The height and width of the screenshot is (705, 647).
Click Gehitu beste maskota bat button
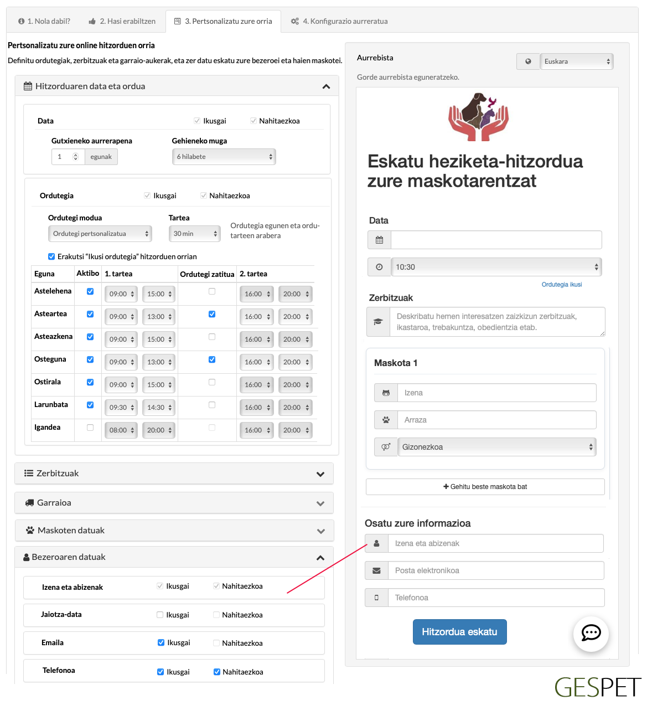point(485,487)
